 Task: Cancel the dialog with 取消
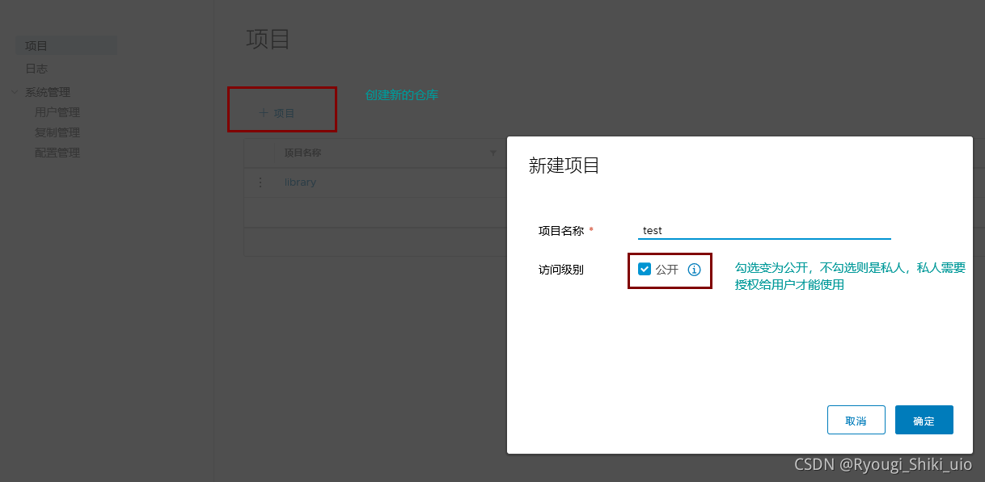(856, 419)
